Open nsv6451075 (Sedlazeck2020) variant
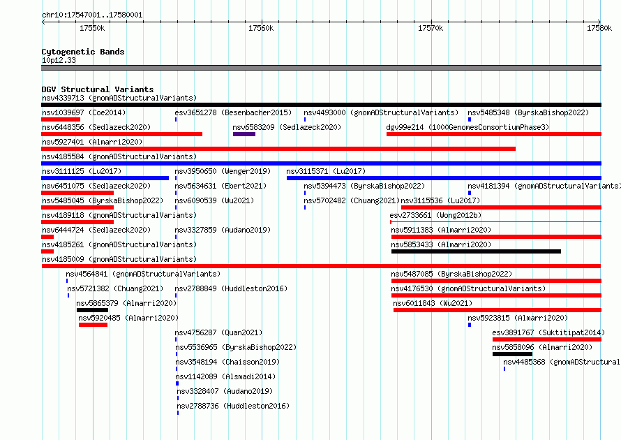Screen dimensions: 621x440 tap(96, 186)
